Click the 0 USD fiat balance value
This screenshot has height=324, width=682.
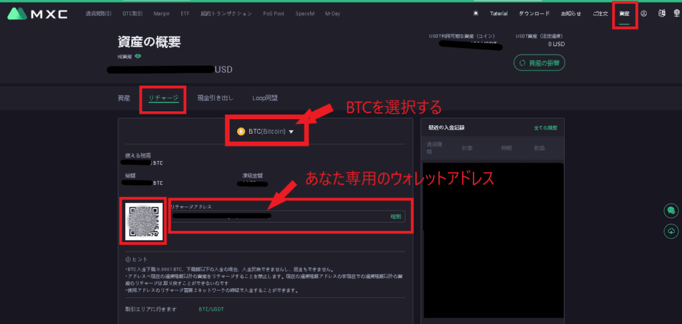click(x=556, y=44)
